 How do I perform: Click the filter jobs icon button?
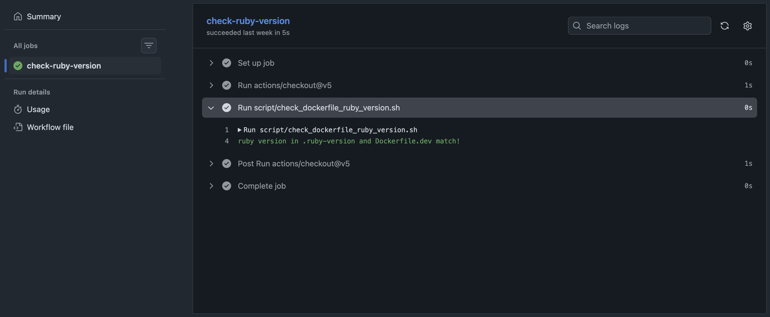[x=149, y=45]
